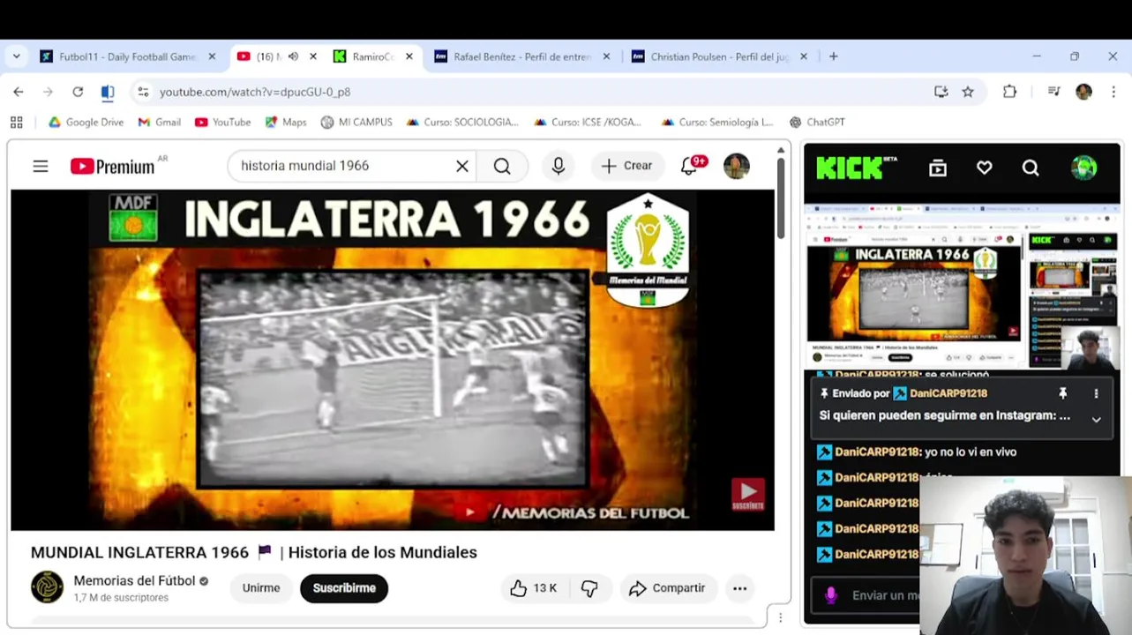Open the MI CAMPUS bookmark

pos(356,123)
